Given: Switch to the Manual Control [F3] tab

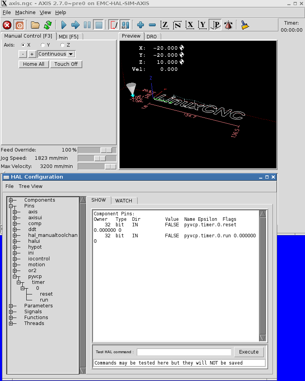Looking at the screenshot, I should tap(28, 36).
